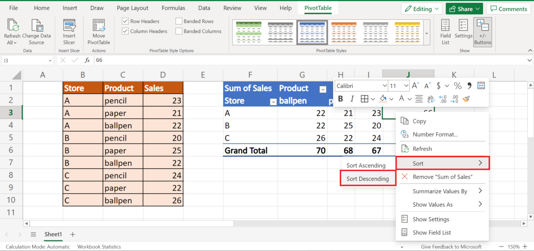The image size is (534, 251).
Task: Uncheck the Row Headers checkbox
Action: coord(125,21)
